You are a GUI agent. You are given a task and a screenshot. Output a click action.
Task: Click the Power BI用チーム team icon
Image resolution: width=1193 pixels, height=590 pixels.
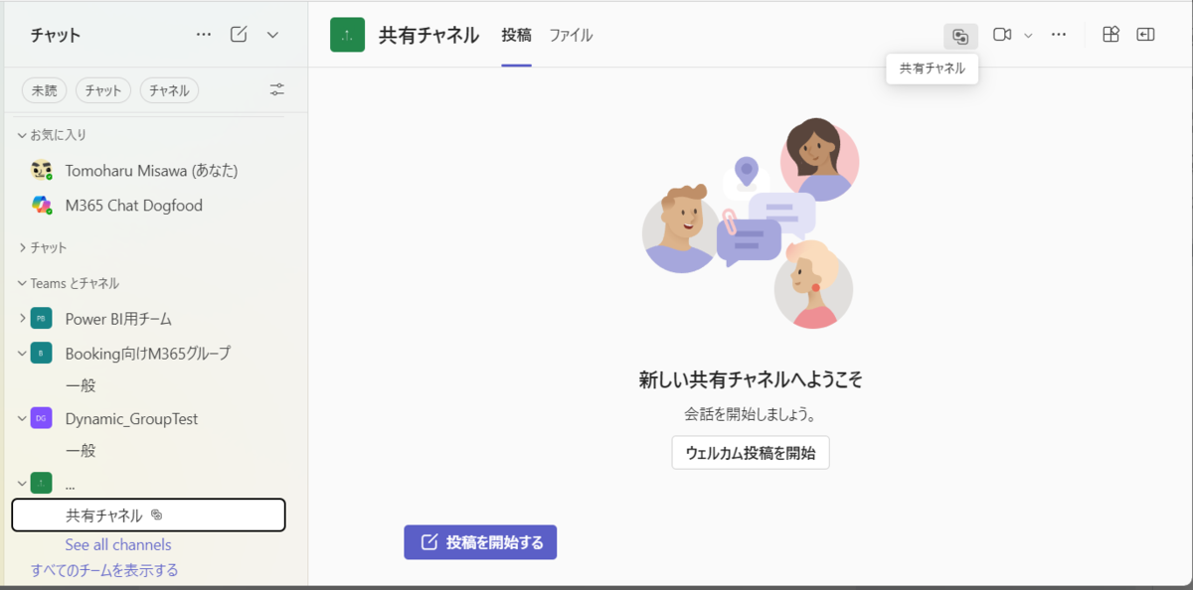coord(41,319)
